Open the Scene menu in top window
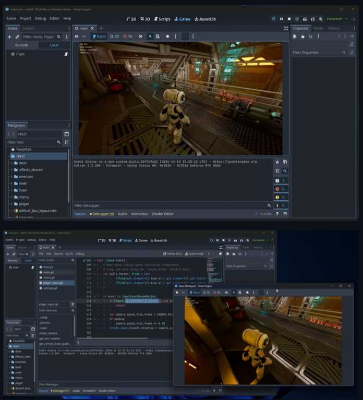 click(x=11, y=18)
